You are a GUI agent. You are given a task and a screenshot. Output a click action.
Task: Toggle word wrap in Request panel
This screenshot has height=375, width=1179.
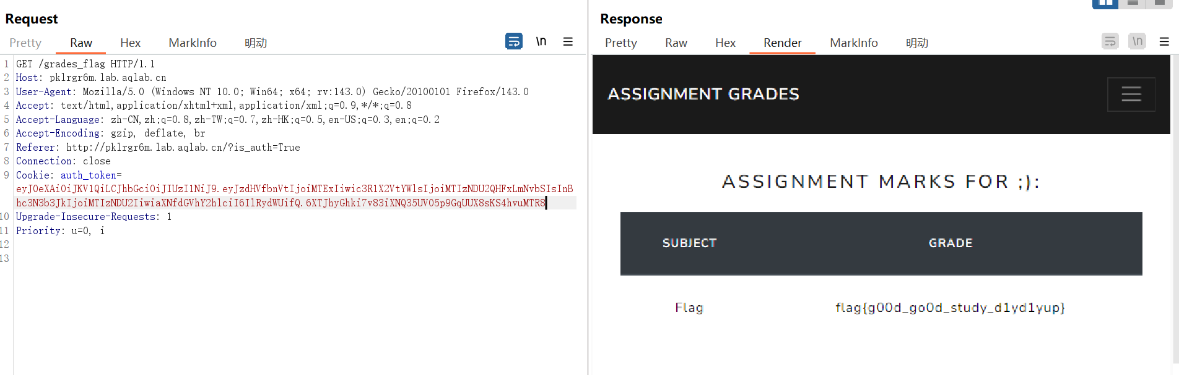point(513,41)
